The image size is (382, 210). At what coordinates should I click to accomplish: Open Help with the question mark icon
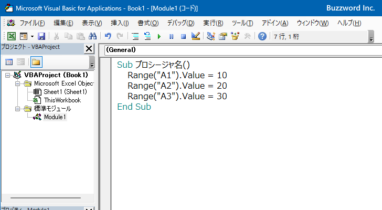[x=262, y=36]
